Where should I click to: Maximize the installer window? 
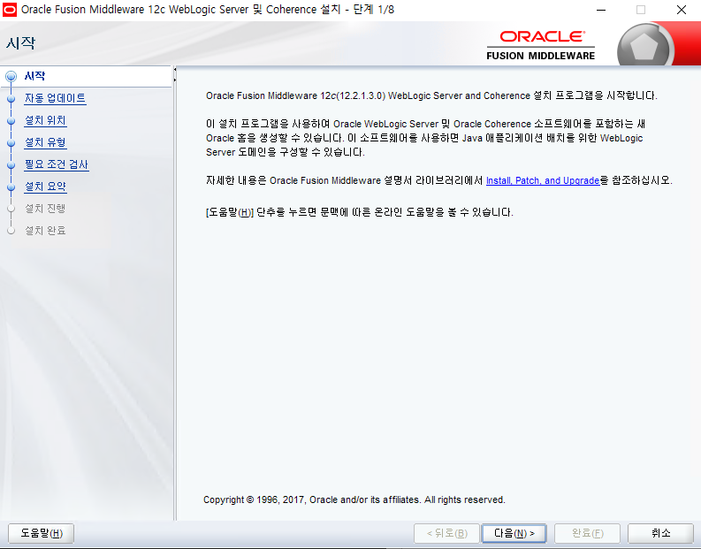tap(641, 10)
